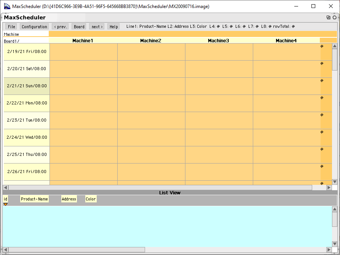Sort list by the Product-Name column
Screen dimensions: 340x255
[x=34, y=199]
